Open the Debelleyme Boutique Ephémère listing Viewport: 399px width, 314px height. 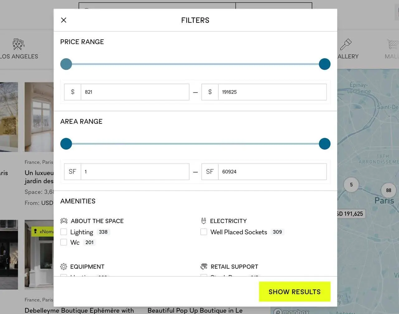(79, 310)
